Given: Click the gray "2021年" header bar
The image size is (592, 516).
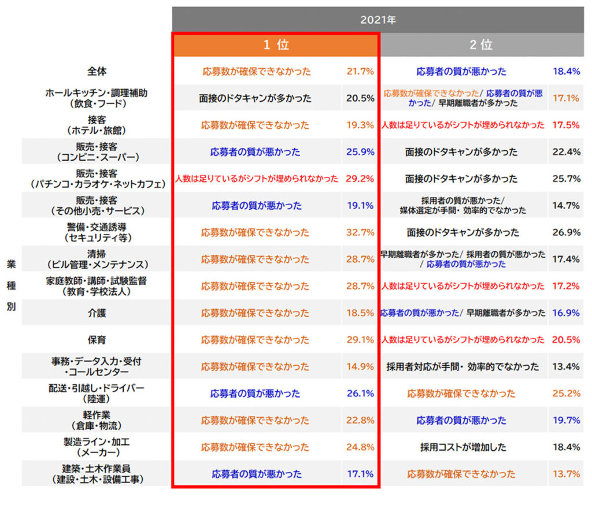Looking at the screenshot, I should (x=378, y=20).
